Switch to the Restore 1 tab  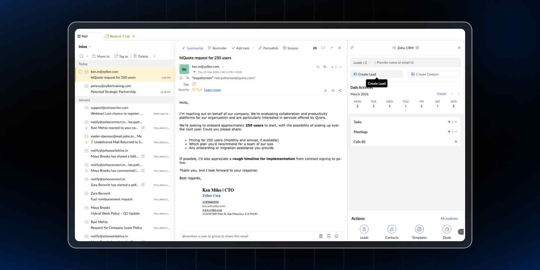click(119, 36)
